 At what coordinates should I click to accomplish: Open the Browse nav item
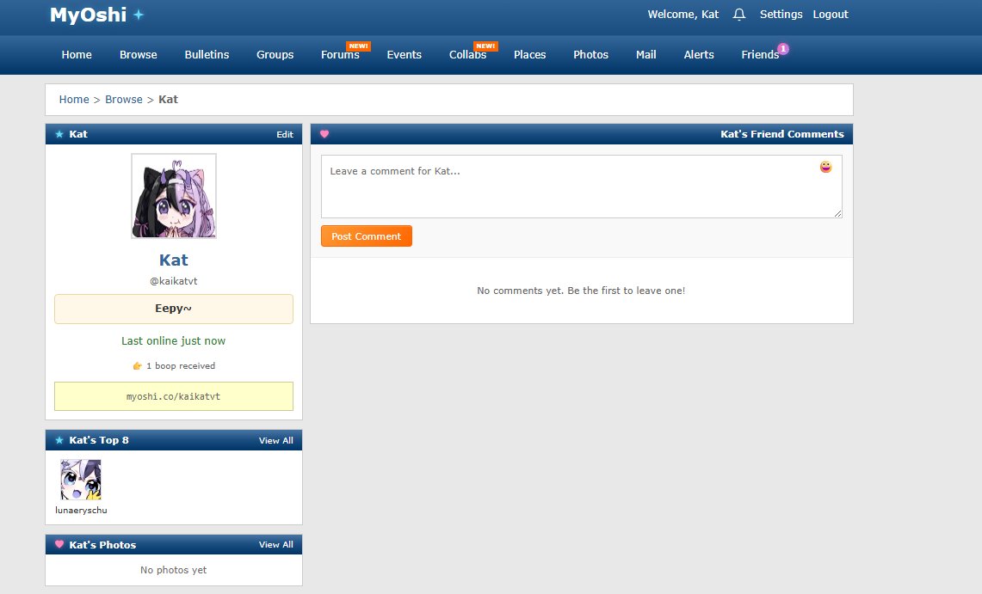pos(139,54)
